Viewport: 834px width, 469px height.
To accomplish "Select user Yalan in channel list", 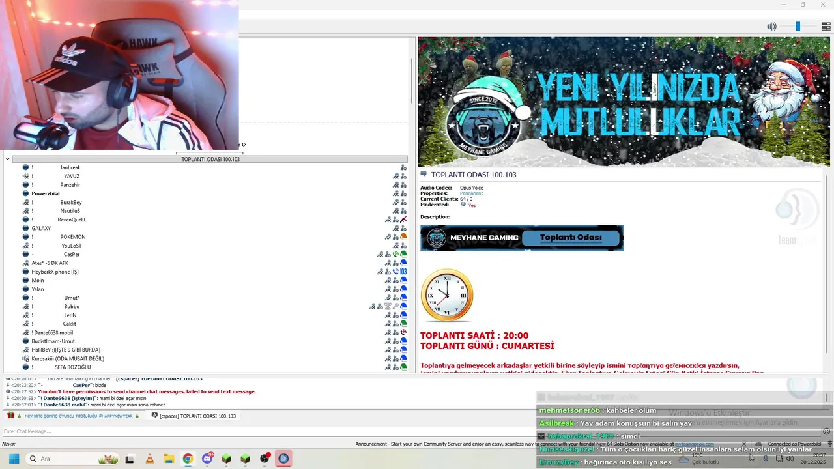I will pyautogui.click(x=38, y=289).
